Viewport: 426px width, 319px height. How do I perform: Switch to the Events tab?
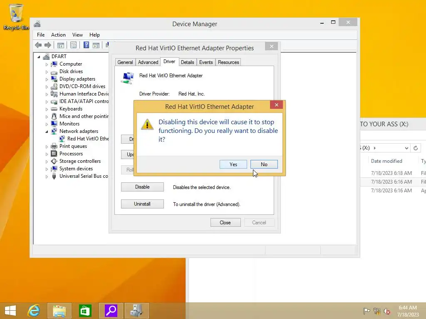tap(206, 62)
